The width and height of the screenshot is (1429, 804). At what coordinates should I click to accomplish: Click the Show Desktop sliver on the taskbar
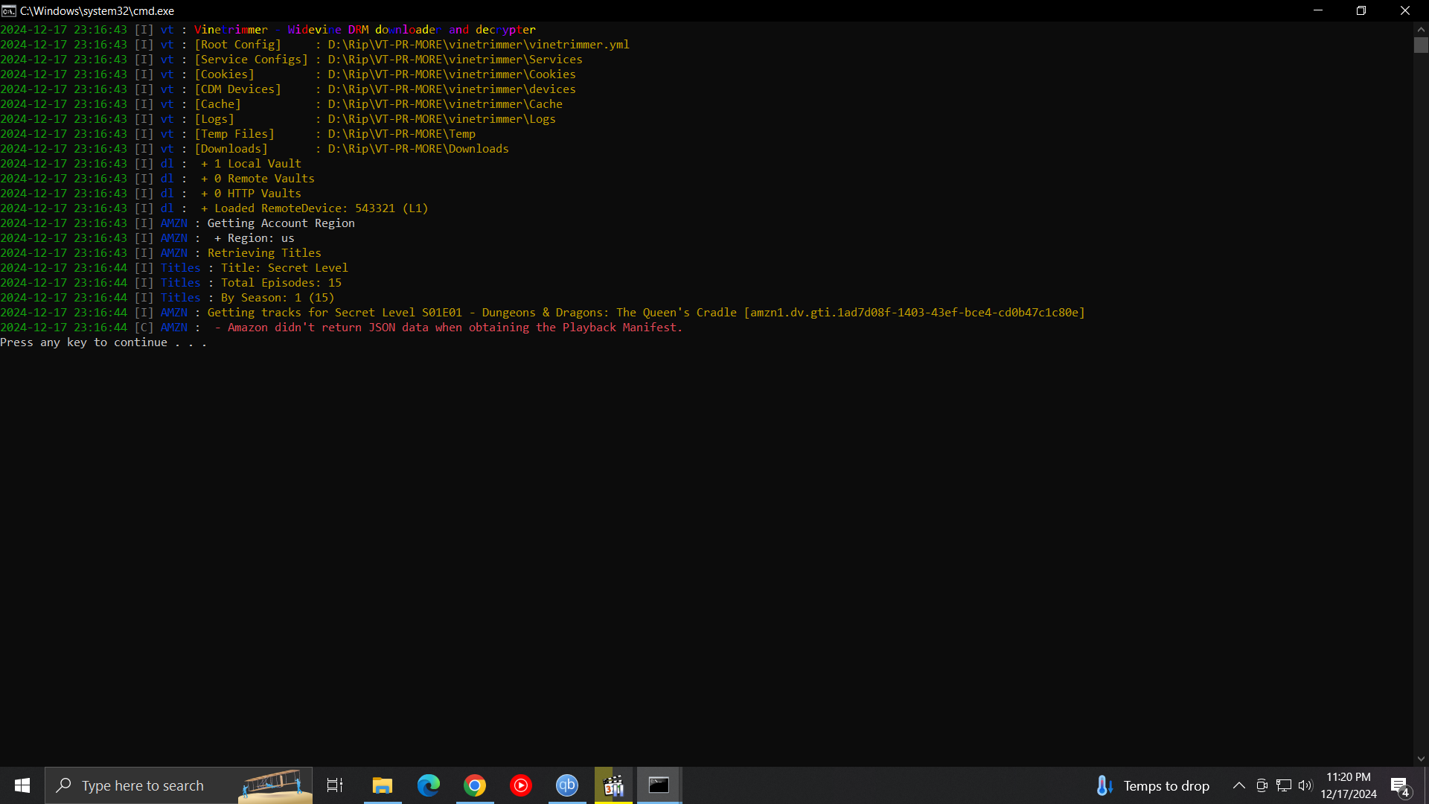click(1426, 785)
